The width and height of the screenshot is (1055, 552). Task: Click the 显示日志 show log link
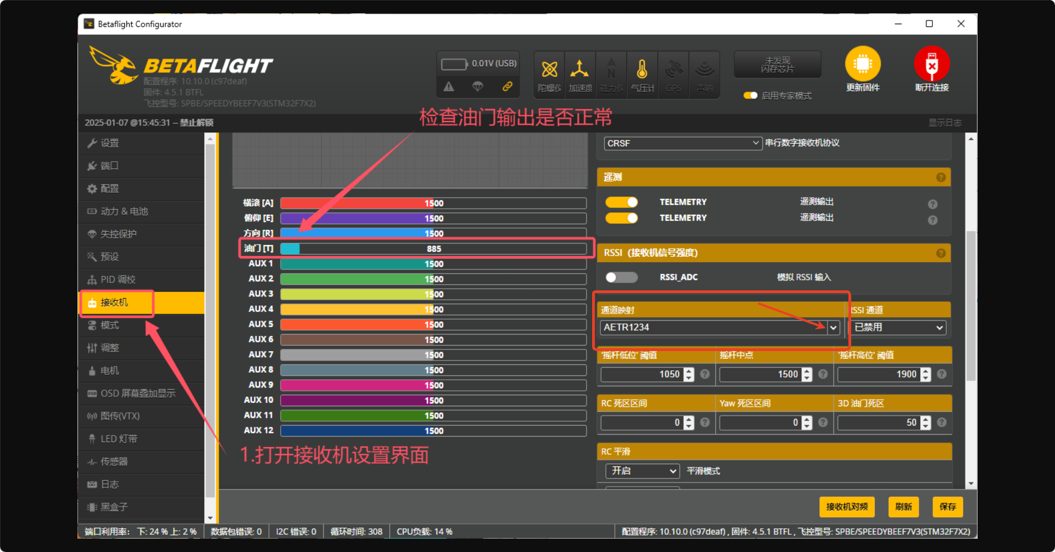tap(945, 123)
